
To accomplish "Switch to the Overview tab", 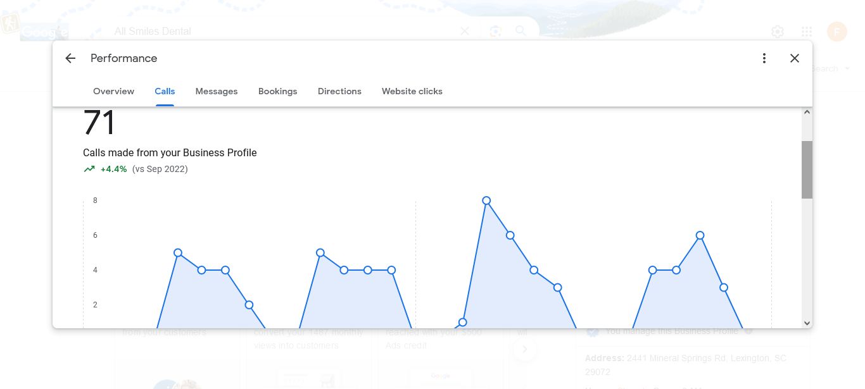I will click(113, 91).
